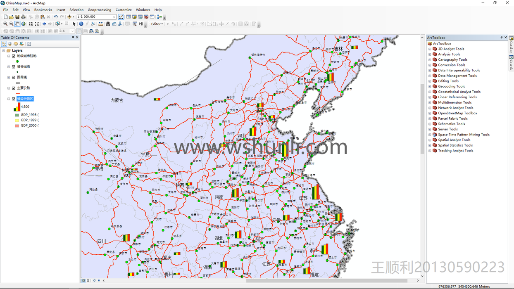Open the Search side tab

click(511, 63)
